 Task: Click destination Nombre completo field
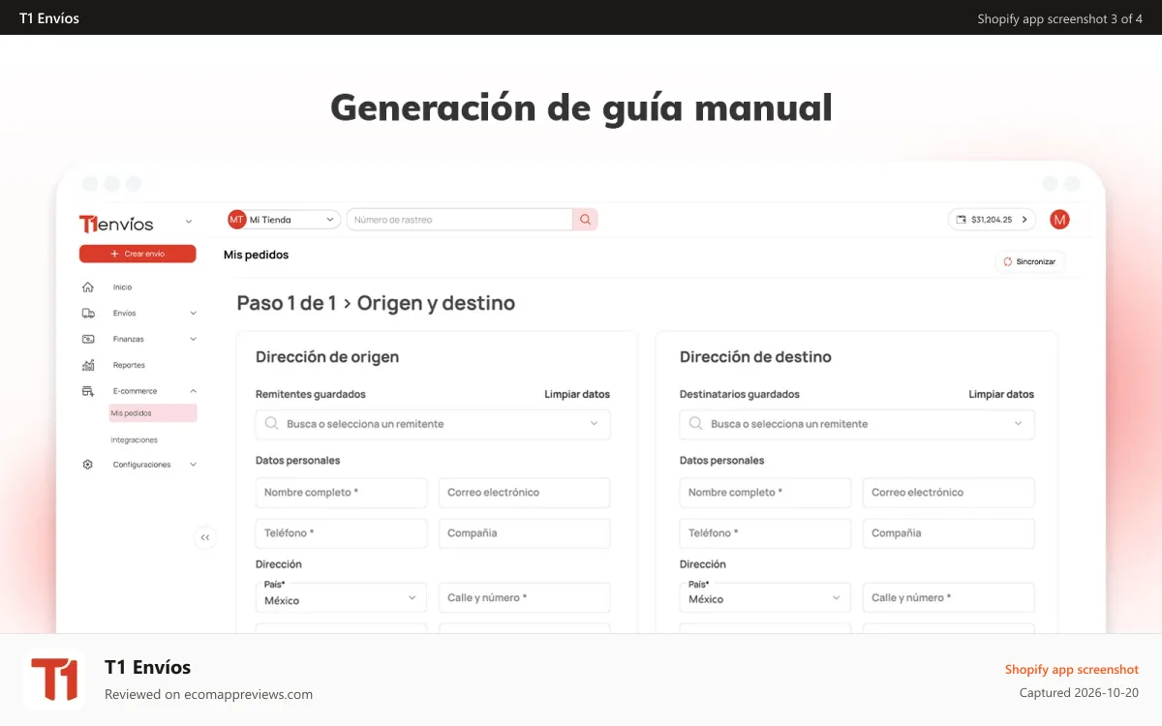click(x=765, y=493)
